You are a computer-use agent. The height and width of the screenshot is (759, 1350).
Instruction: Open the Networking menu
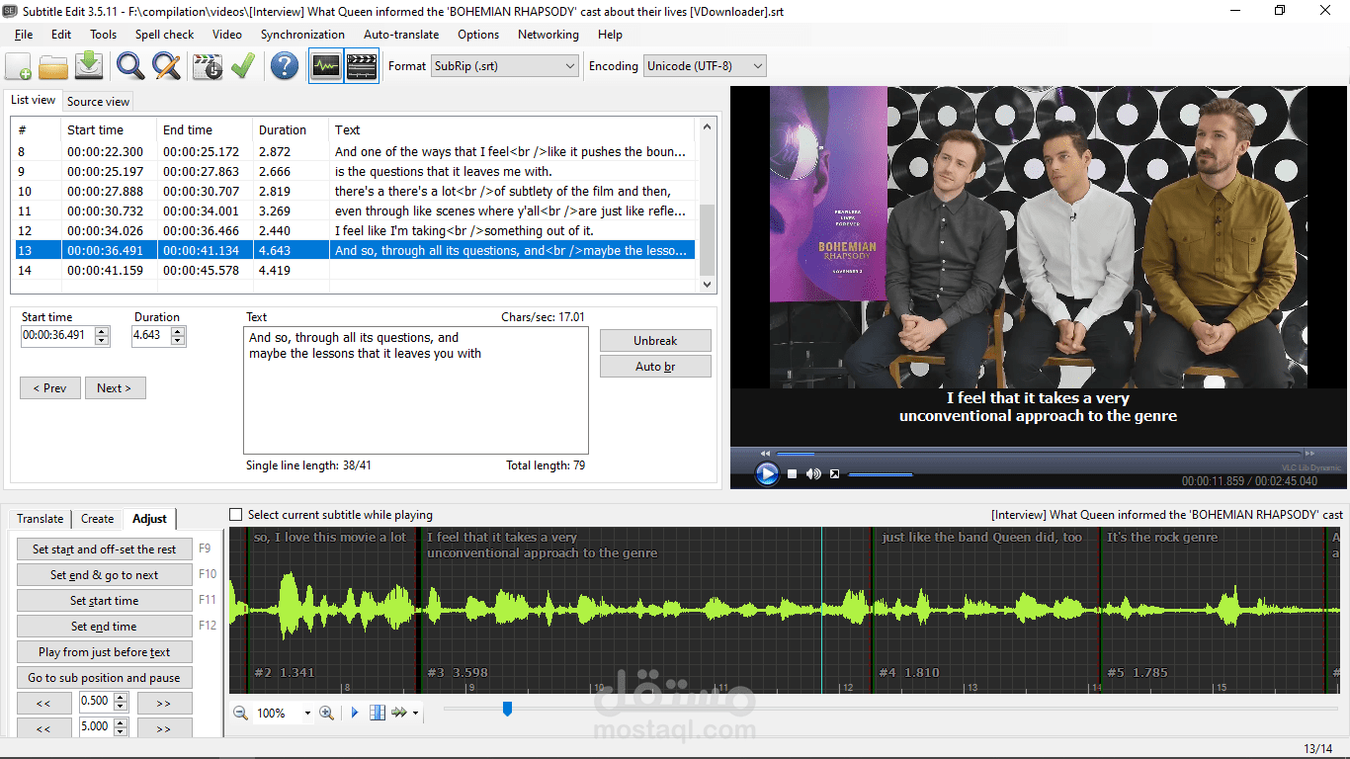548,35
